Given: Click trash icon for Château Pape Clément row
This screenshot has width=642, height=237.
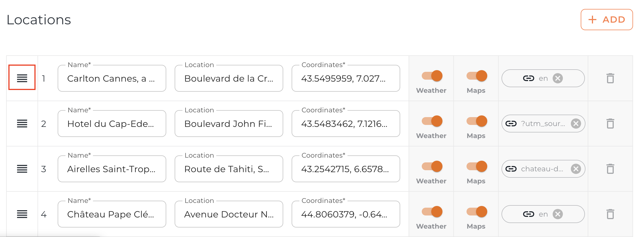Looking at the screenshot, I should click(610, 214).
